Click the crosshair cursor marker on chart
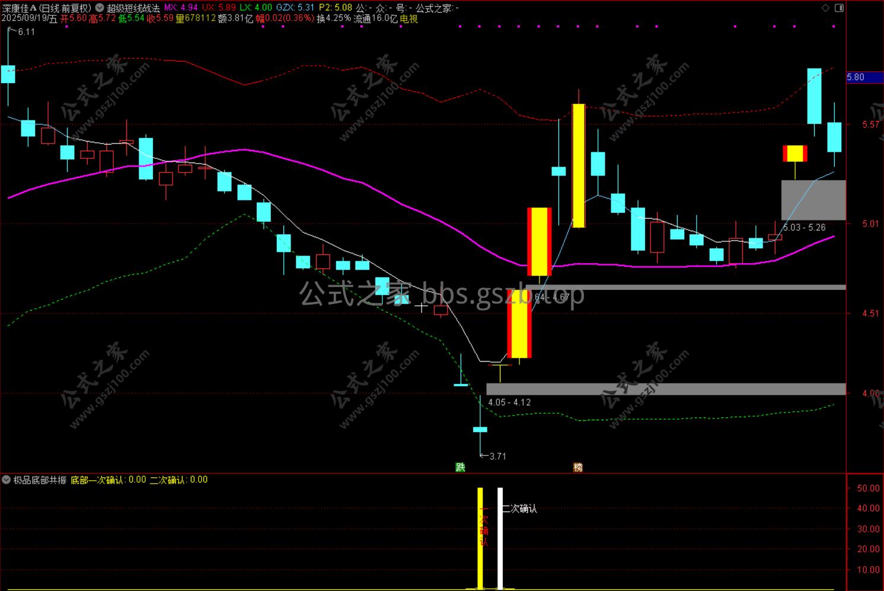Viewport: 884px width, 591px height. [421, 307]
